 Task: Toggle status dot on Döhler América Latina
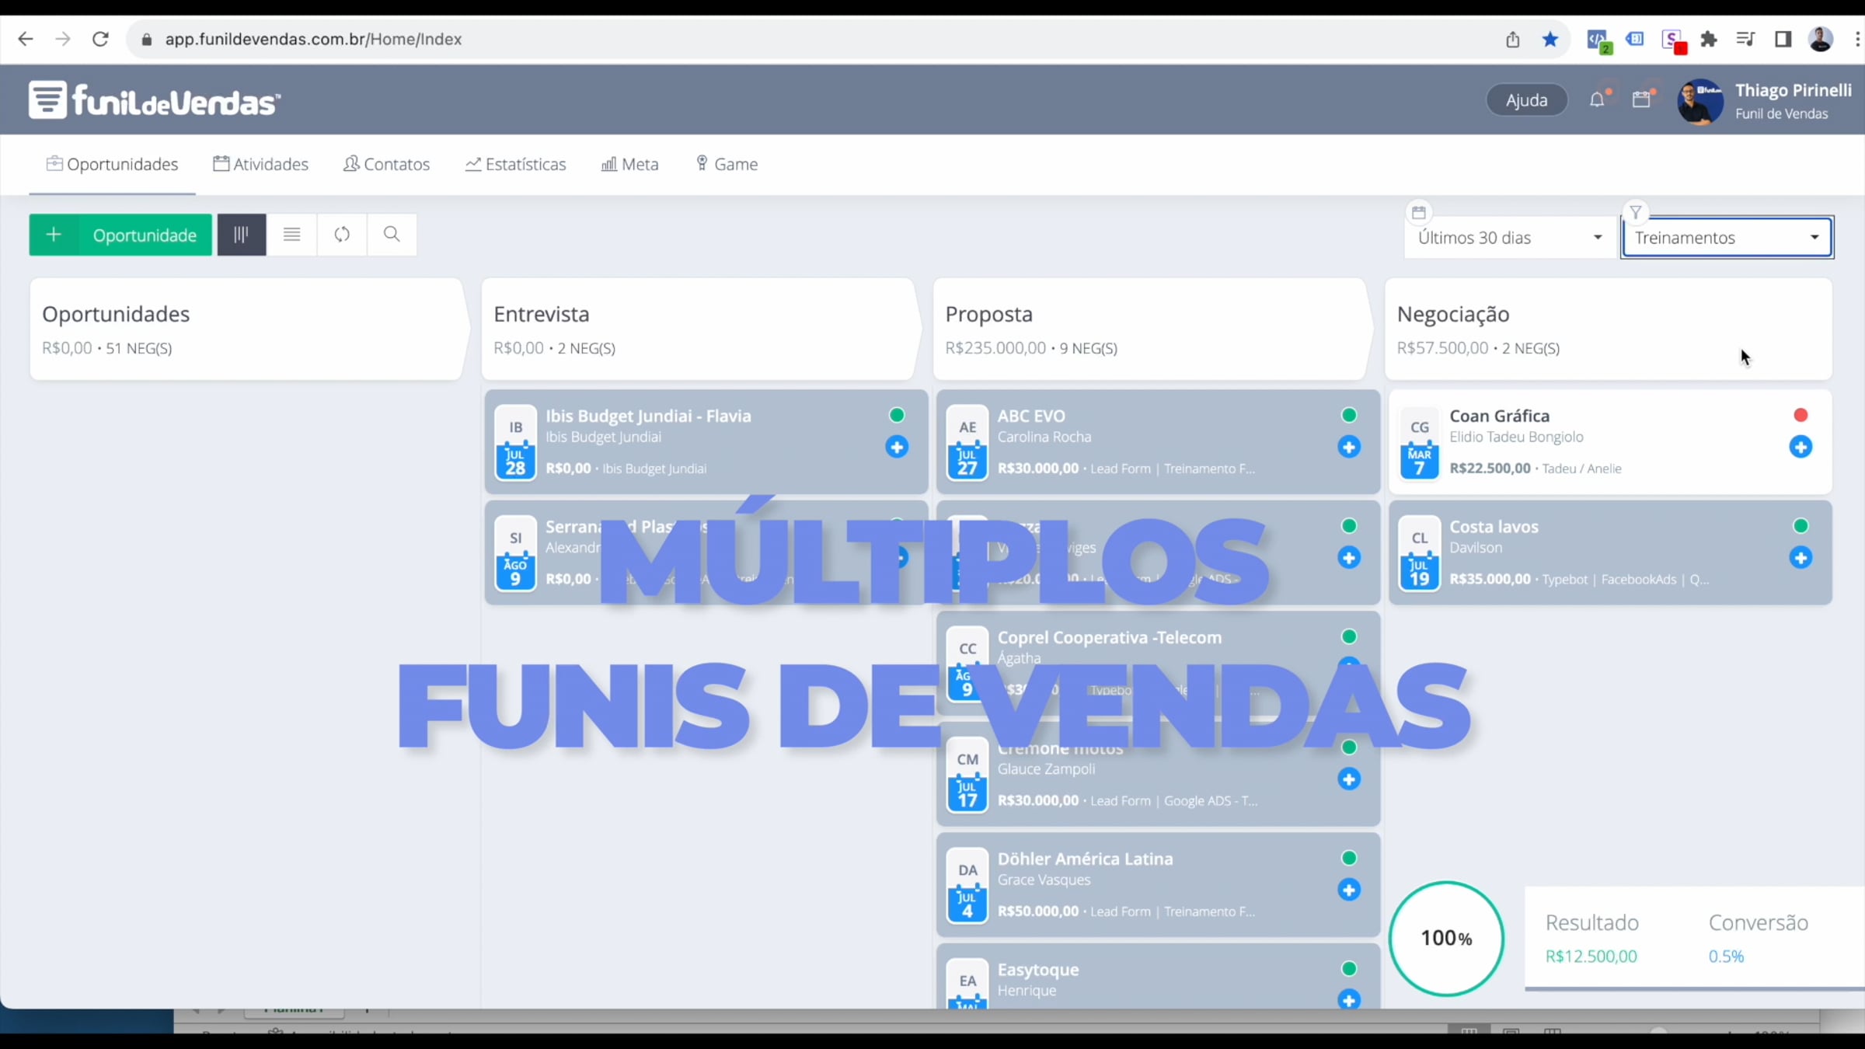tap(1348, 858)
